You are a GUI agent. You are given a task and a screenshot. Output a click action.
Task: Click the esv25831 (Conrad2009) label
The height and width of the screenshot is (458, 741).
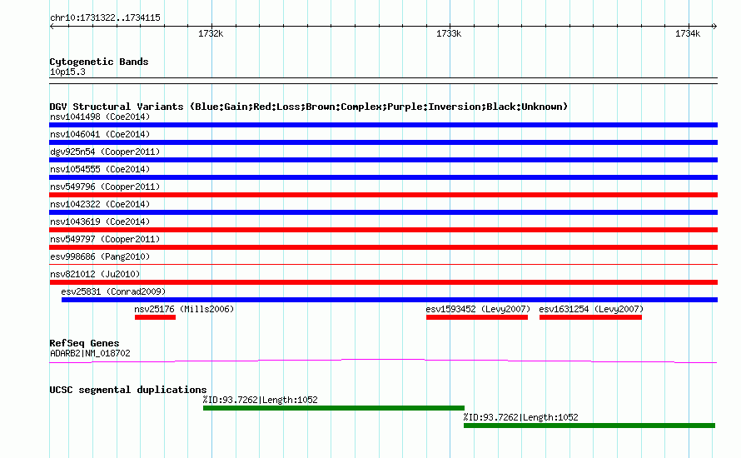pyautogui.click(x=113, y=291)
